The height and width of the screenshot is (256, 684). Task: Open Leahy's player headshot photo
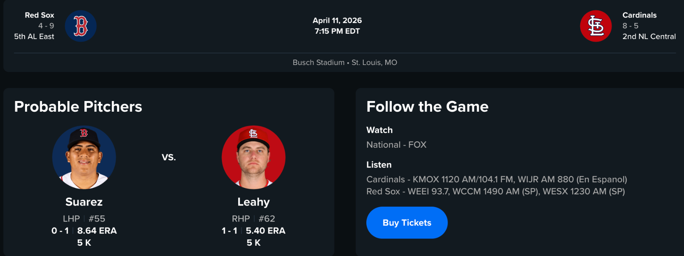click(x=253, y=157)
